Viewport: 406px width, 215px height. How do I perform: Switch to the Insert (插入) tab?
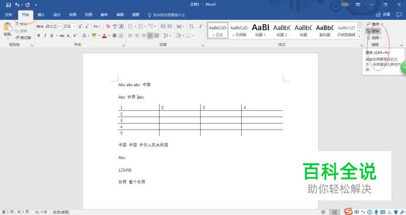pos(41,15)
